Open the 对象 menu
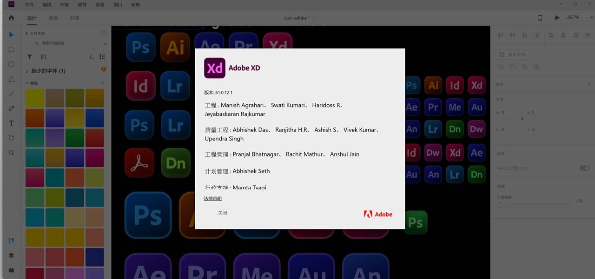595x279 pixels. 65,5
